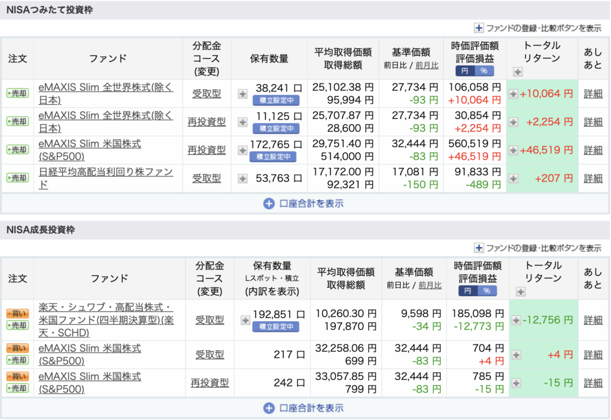Expand total return detail for +4円 row
611x420 pixels.
[x=516, y=354]
